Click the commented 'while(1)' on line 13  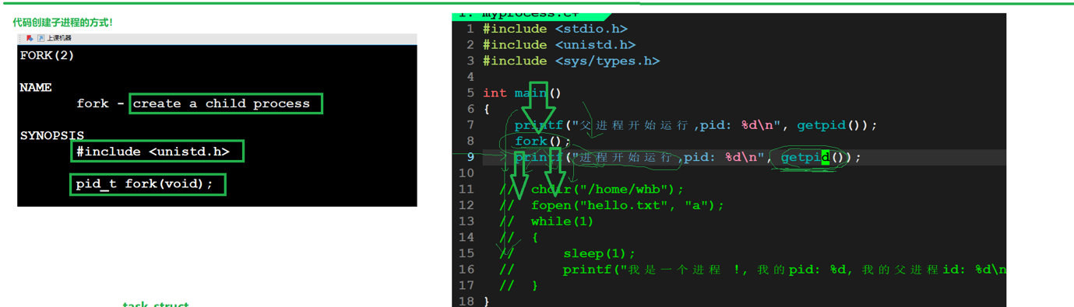coord(562,222)
